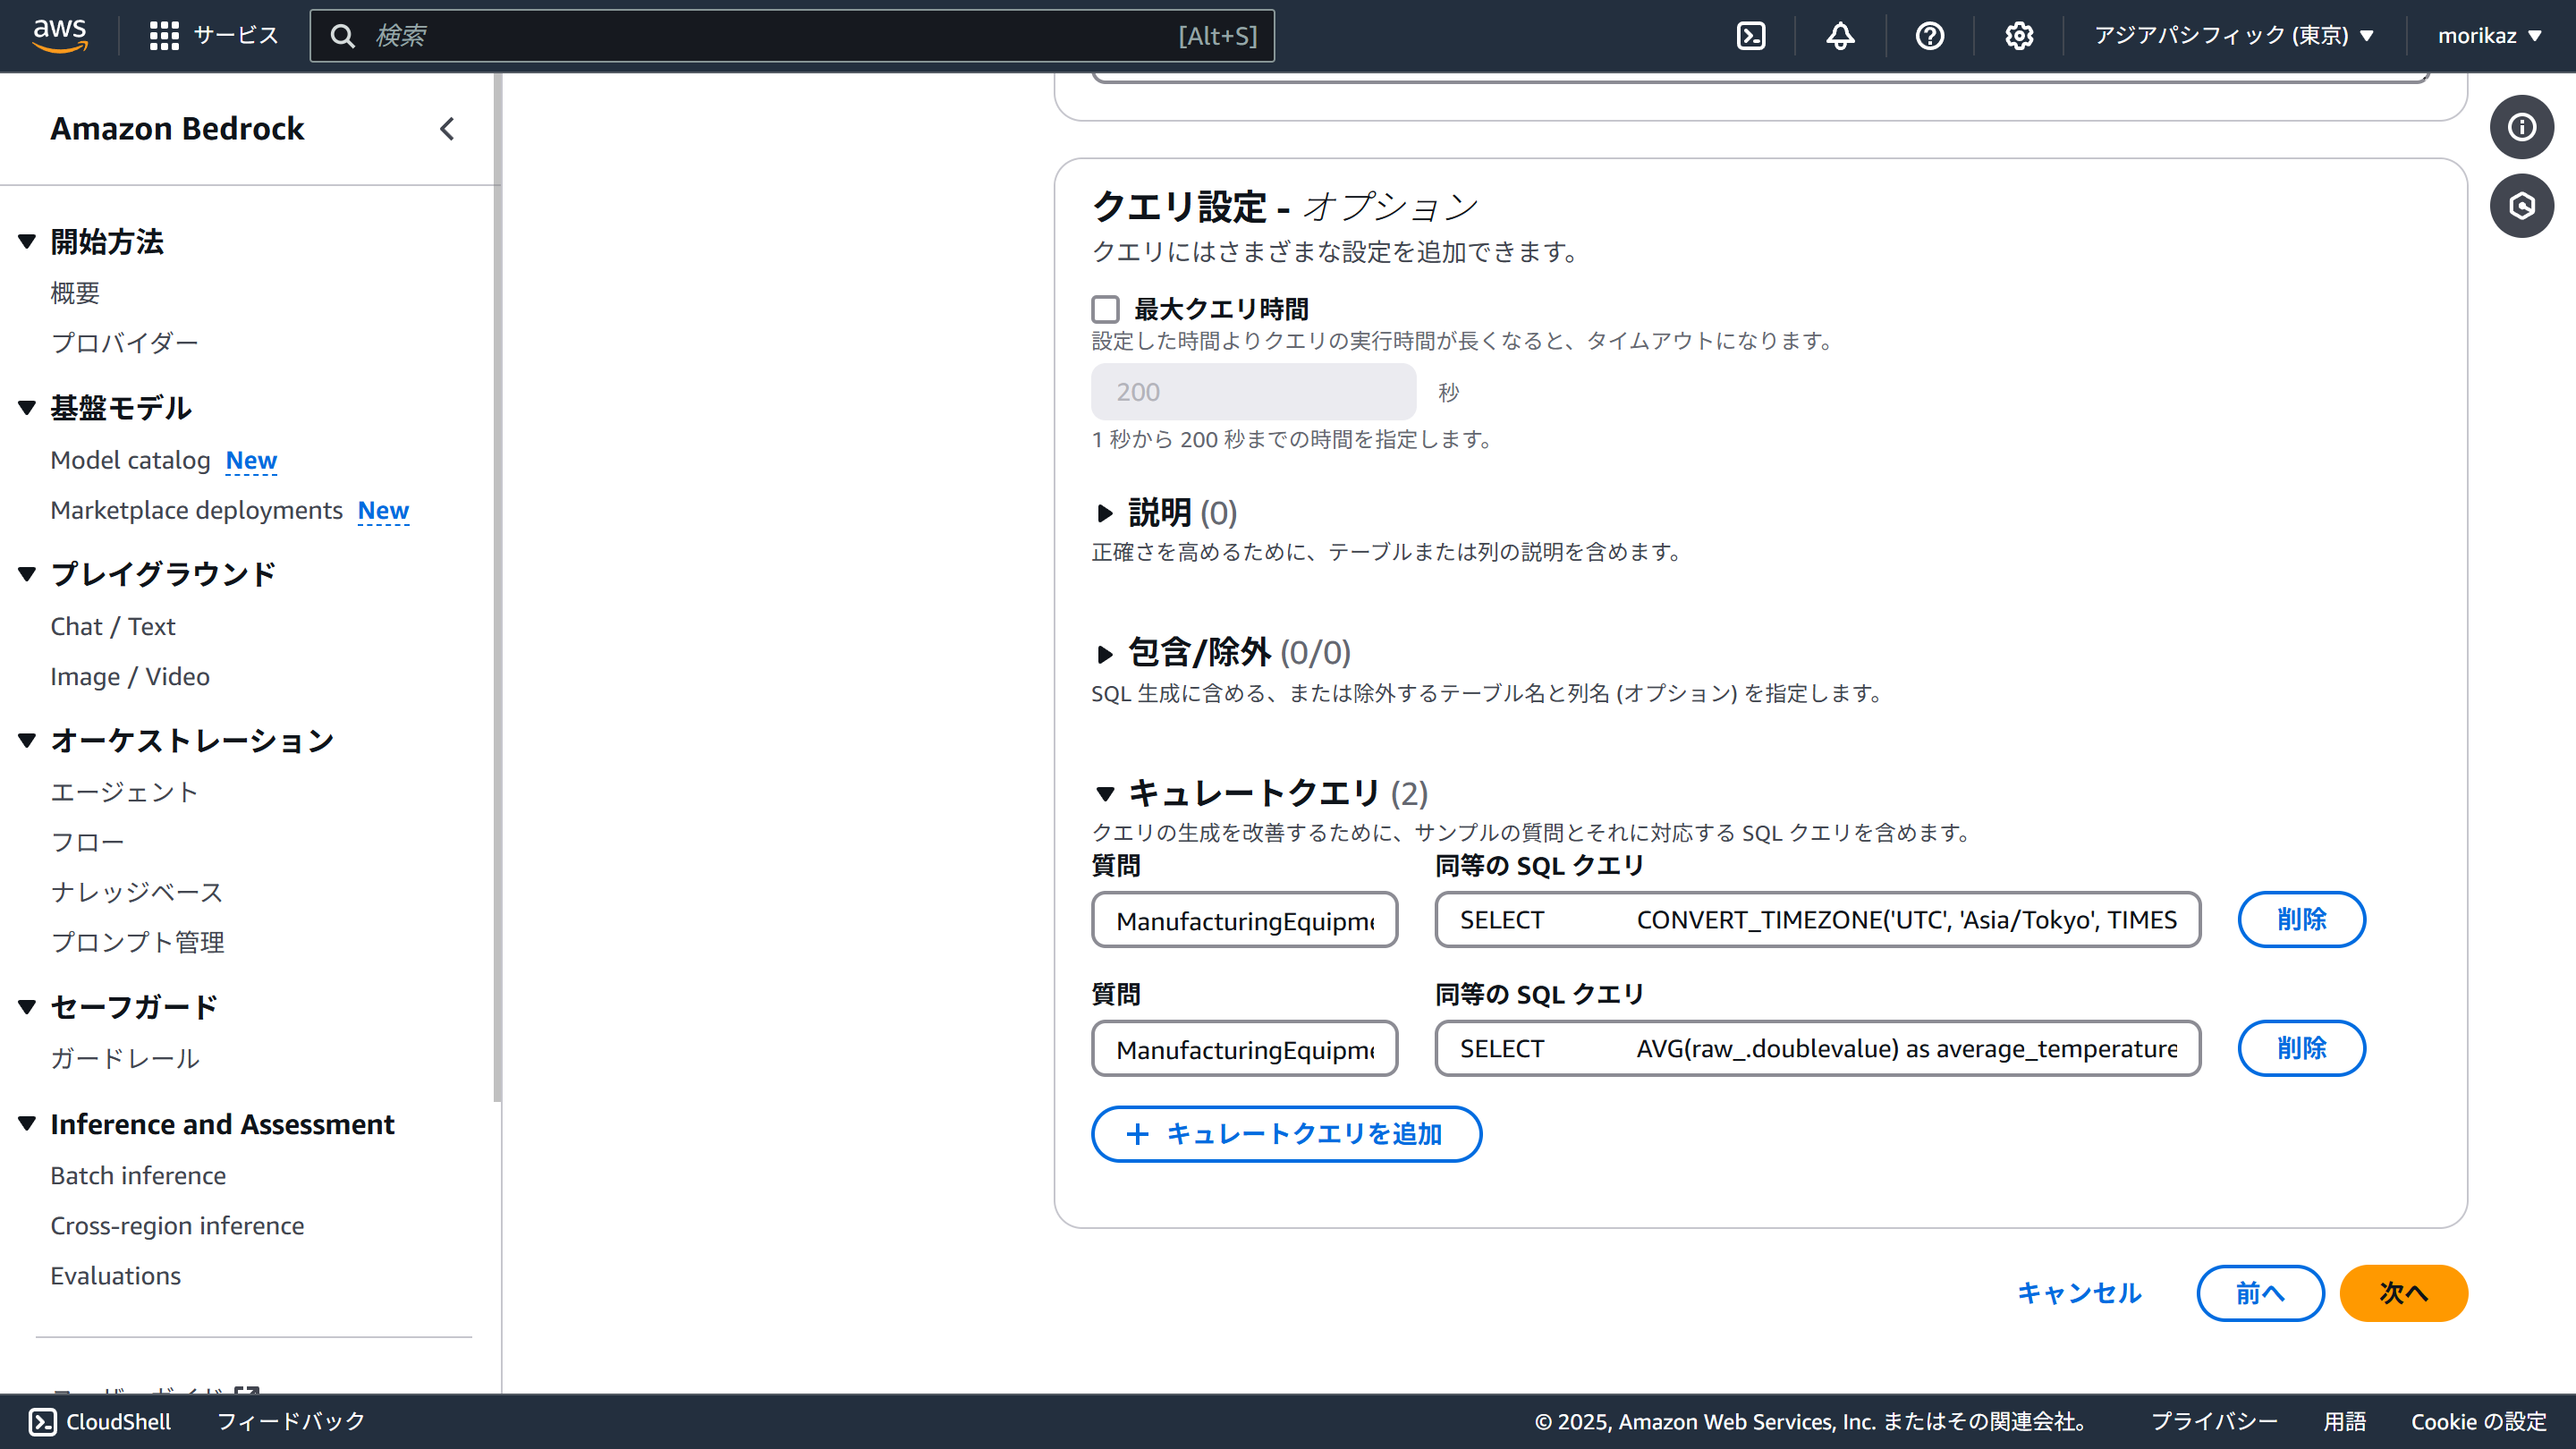Open the services grid menu
2576x1449 pixels.
(x=164, y=36)
